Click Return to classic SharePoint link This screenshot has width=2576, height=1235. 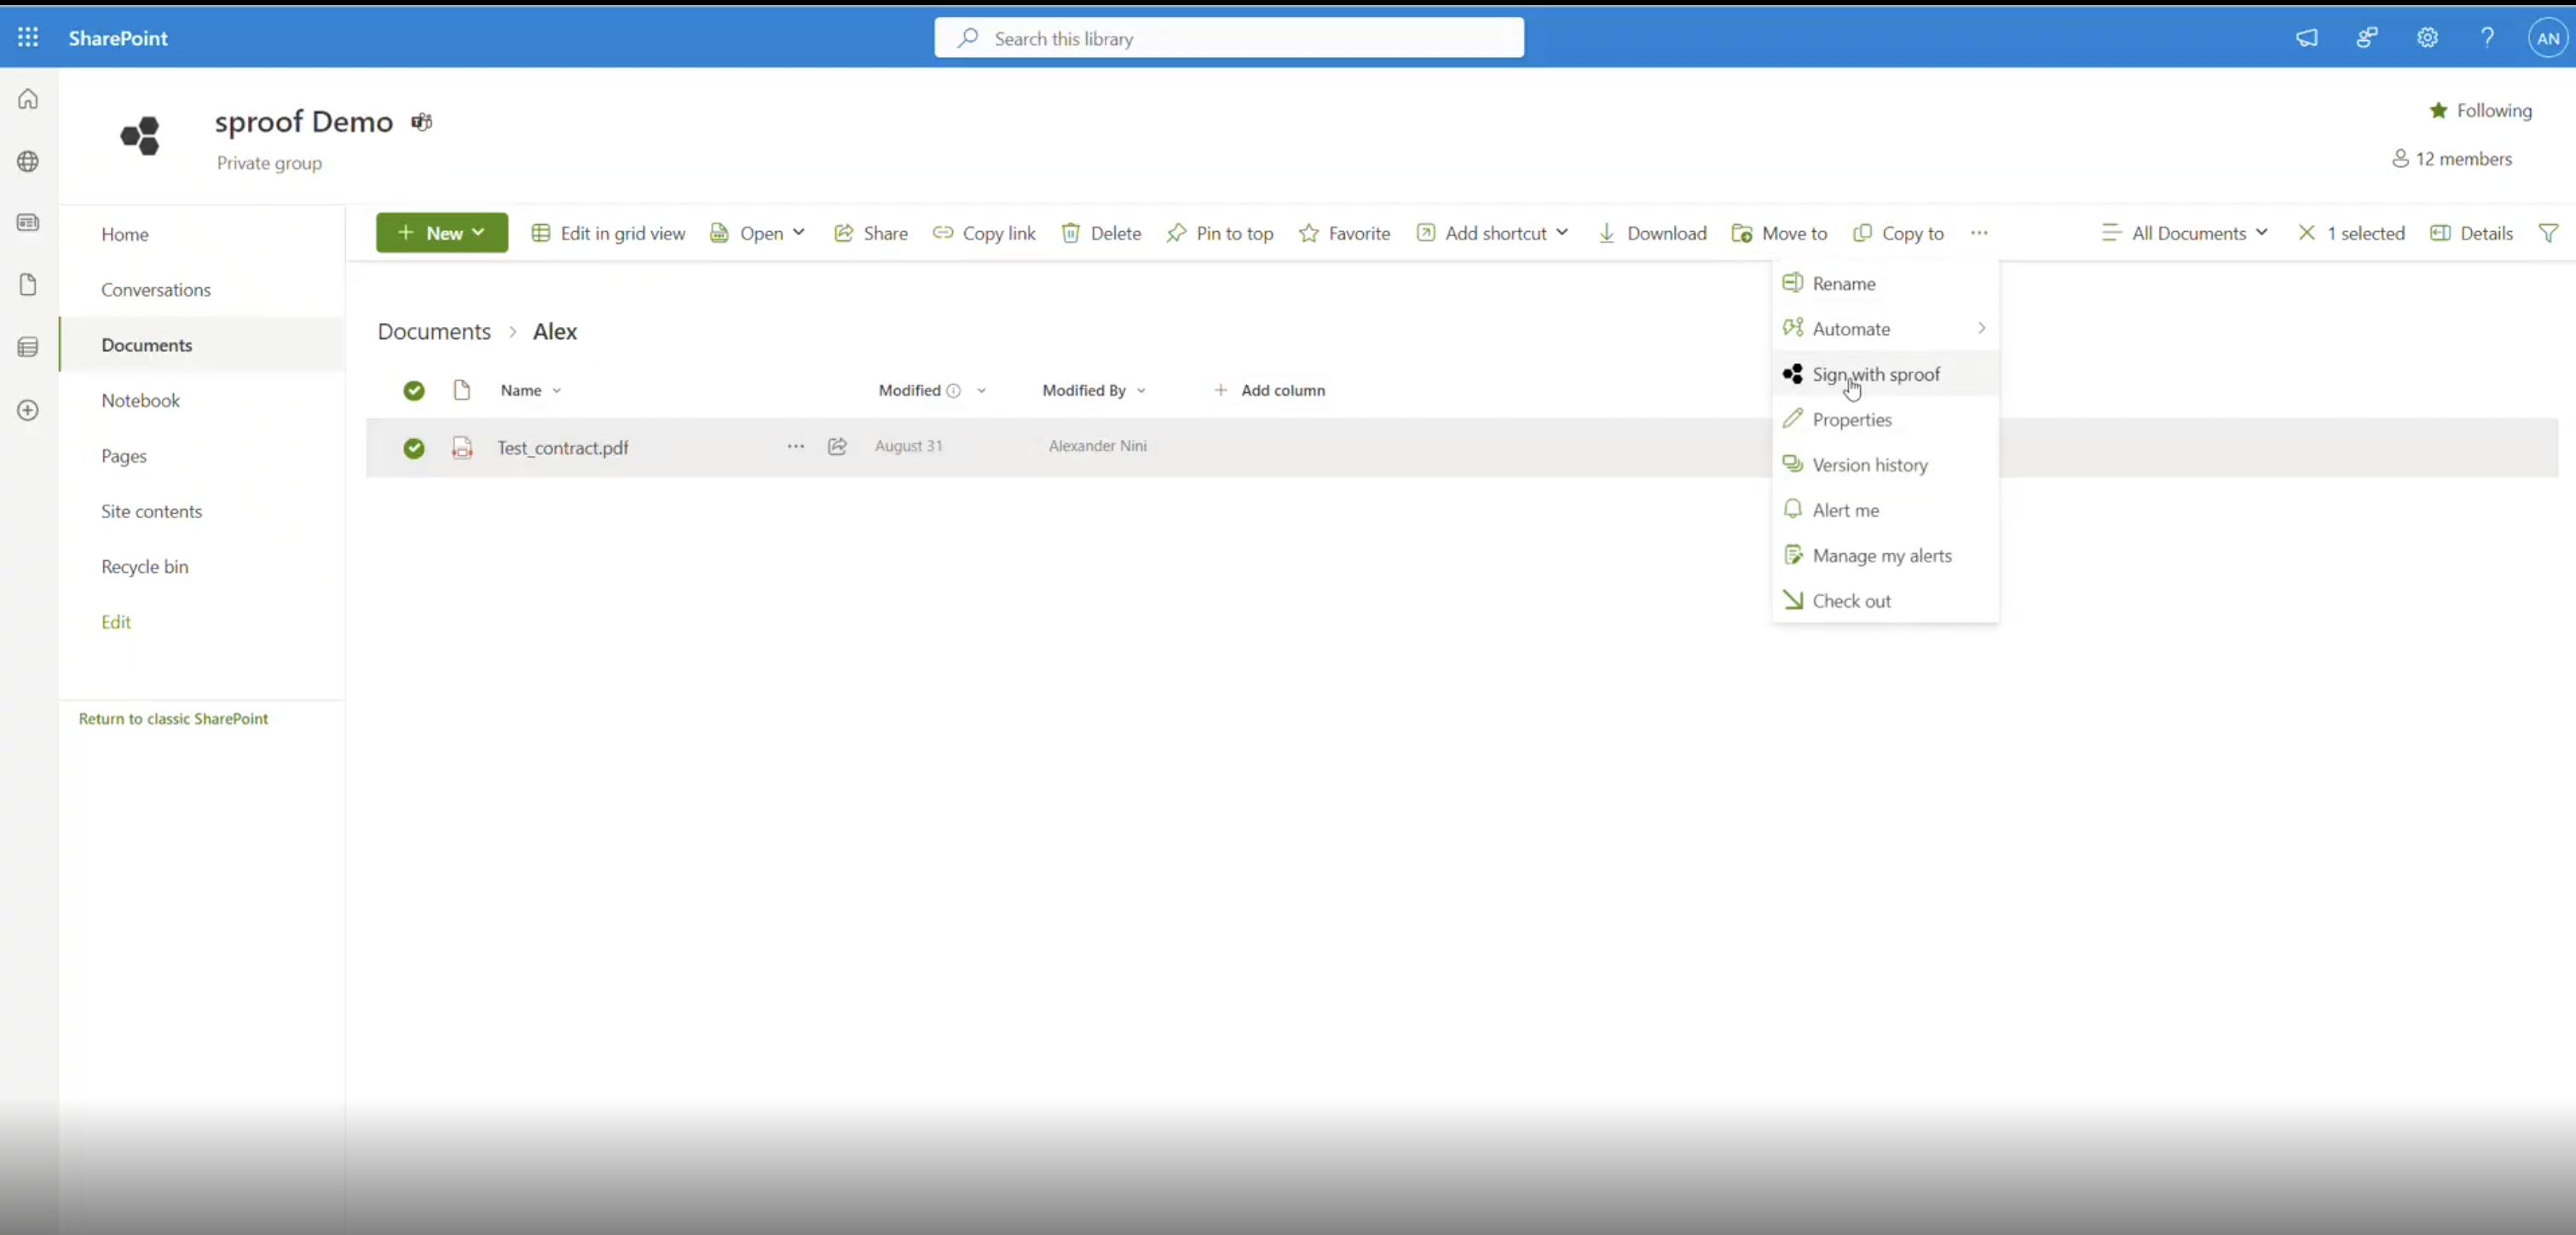[x=173, y=719]
